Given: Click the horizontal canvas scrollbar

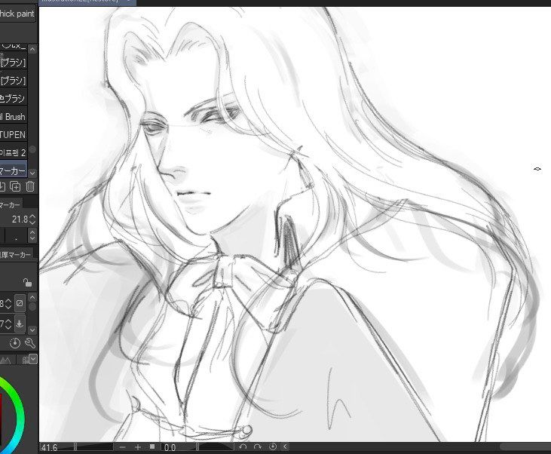Looking at the screenshot, I should [x=525, y=446].
